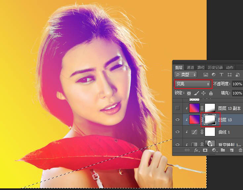The image size is (243, 190).
Task: Add layer mask icon in panel footer
Action: tap(205, 150)
